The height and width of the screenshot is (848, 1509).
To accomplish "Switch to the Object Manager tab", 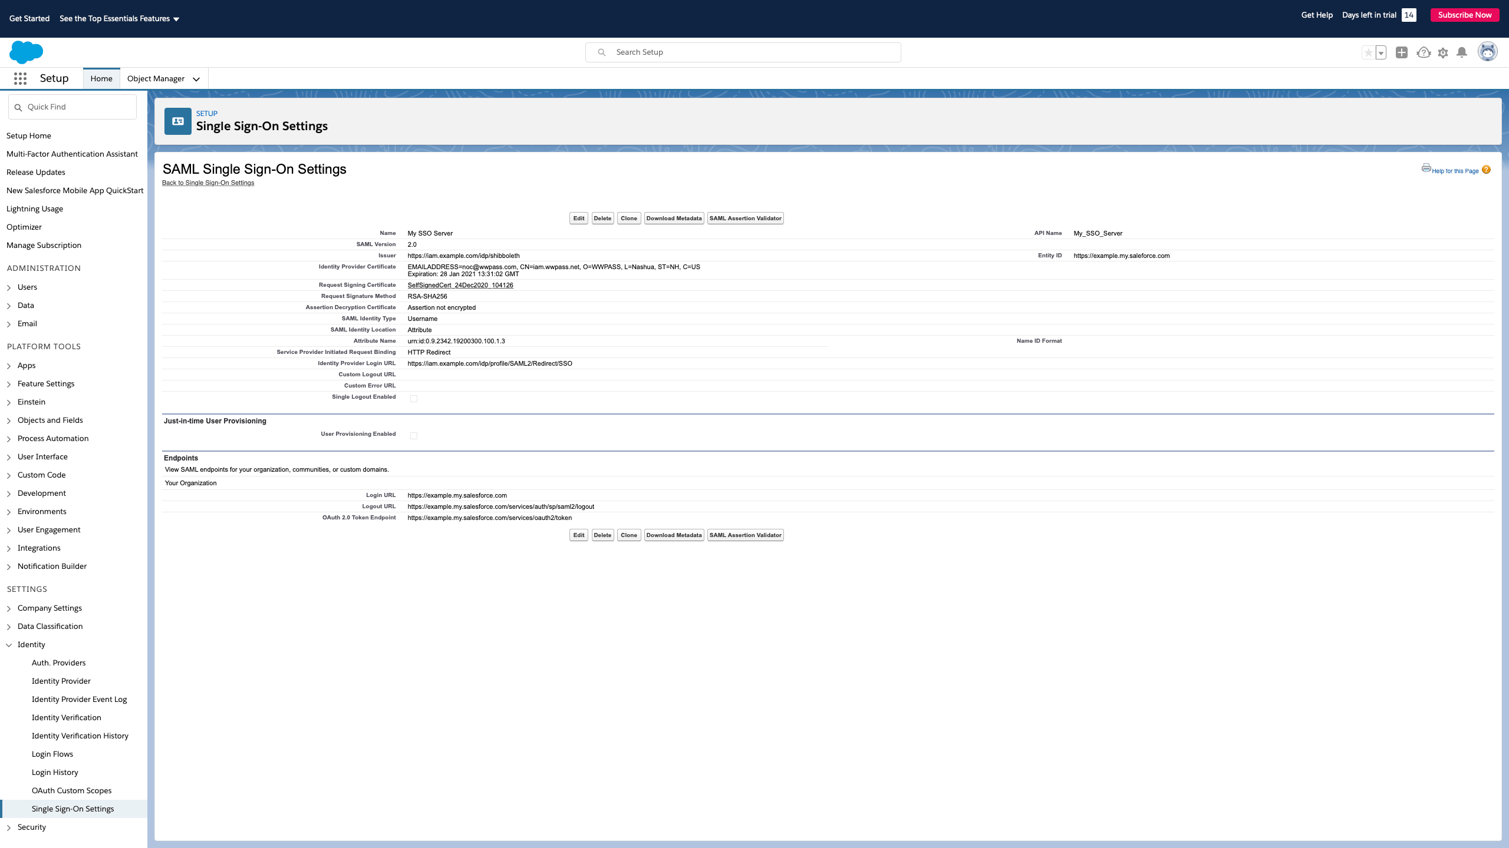I will pyautogui.click(x=155, y=78).
